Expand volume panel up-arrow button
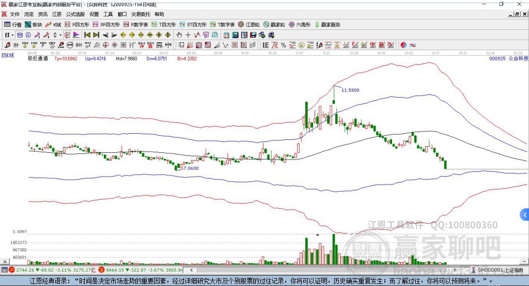Image resolution: width=529 pixels, height=286 pixels. coord(5,261)
